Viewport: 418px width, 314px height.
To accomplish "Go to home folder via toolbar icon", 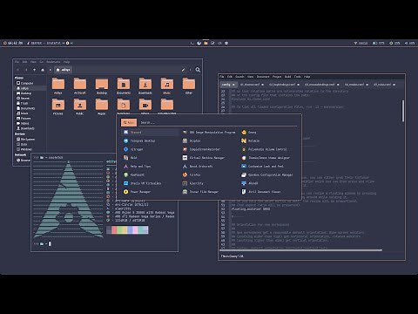I will (43, 70).
